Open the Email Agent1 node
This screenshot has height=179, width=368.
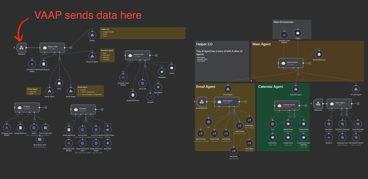pos(226,102)
